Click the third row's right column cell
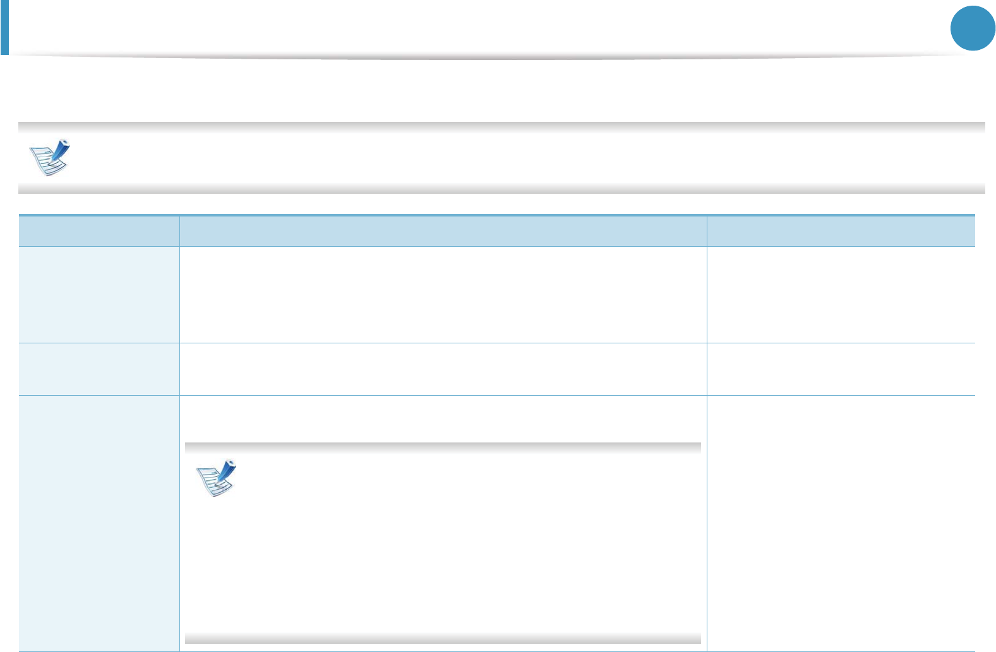The width and height of the screenshot is (996, 652). click(841, 523)
